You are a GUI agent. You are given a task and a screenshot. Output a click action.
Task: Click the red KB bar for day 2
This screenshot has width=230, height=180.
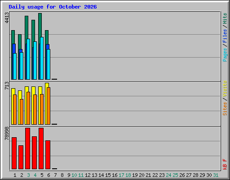21,157
